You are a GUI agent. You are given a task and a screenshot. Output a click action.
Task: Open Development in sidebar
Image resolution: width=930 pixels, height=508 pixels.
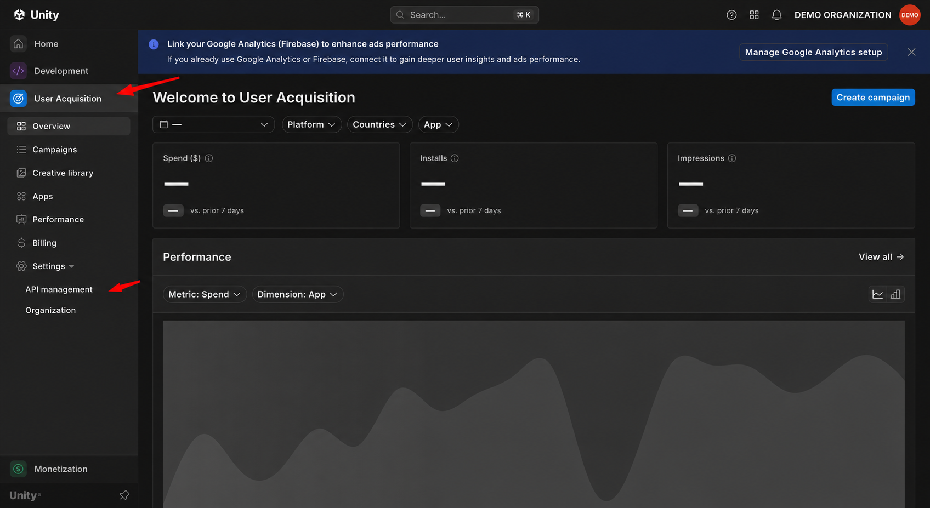(69, 71)
